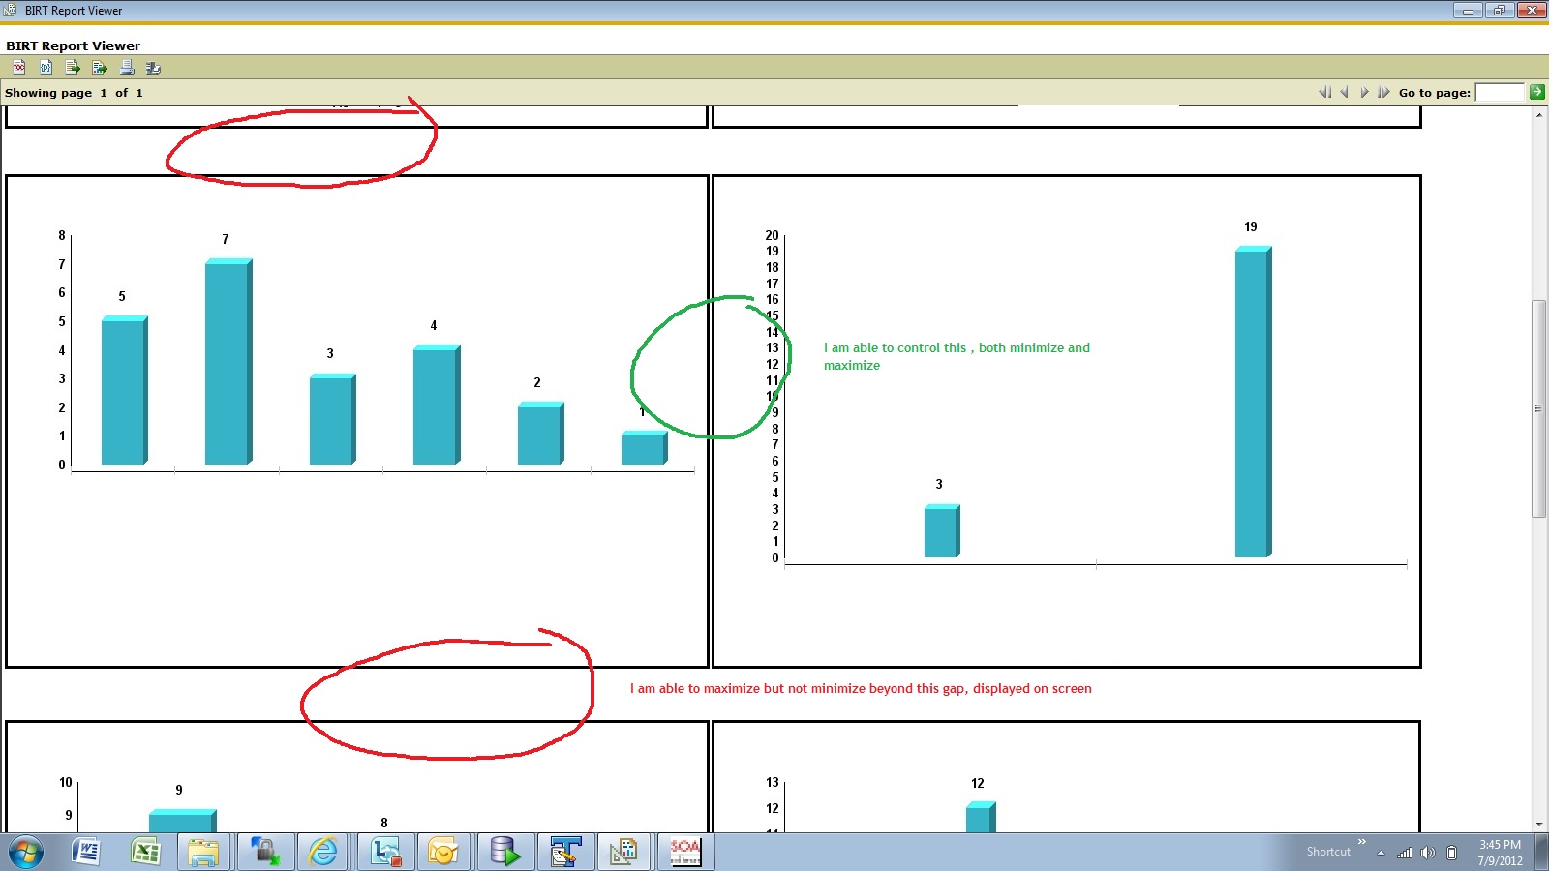Click the export report icon
Screen dimensions: 1549x871
pos(100,67)
